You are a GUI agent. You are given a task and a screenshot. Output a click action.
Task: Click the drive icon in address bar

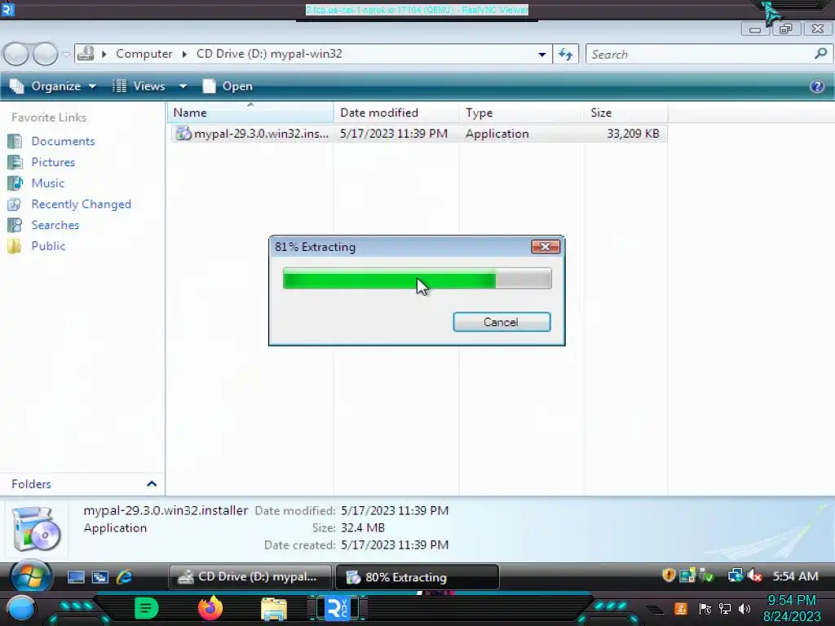[86, 54]
